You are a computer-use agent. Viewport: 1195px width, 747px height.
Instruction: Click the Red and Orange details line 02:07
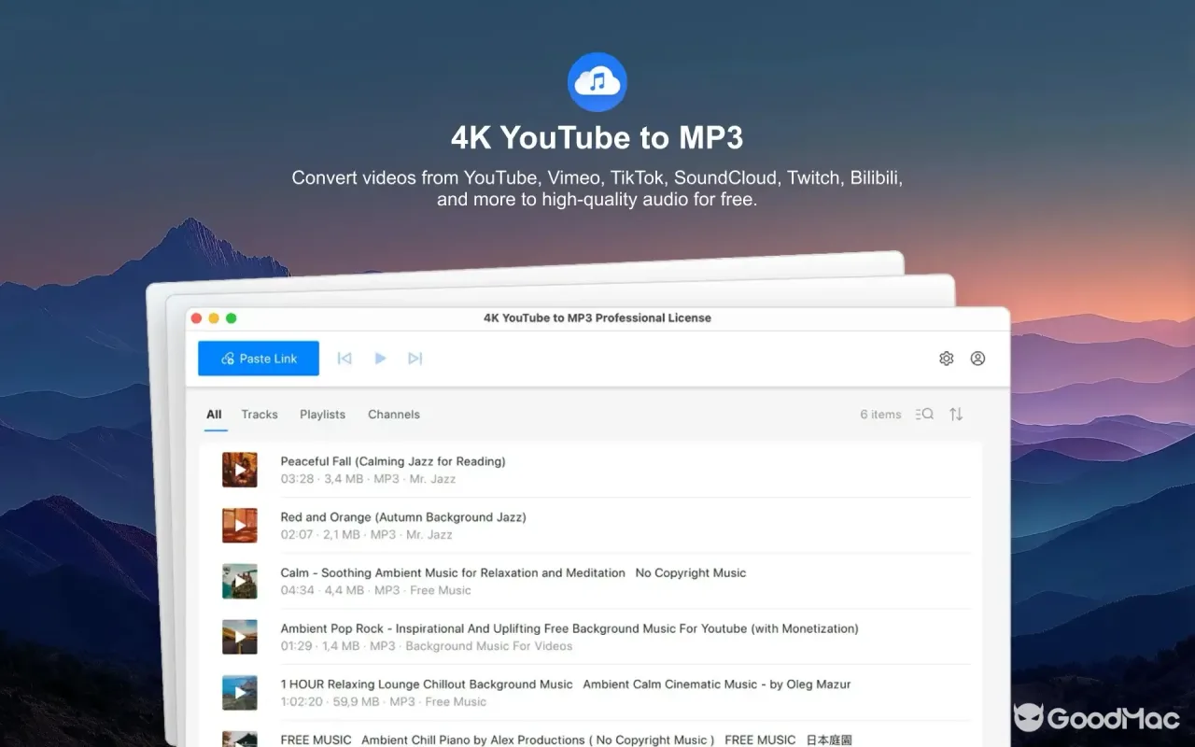click(366, 535)
